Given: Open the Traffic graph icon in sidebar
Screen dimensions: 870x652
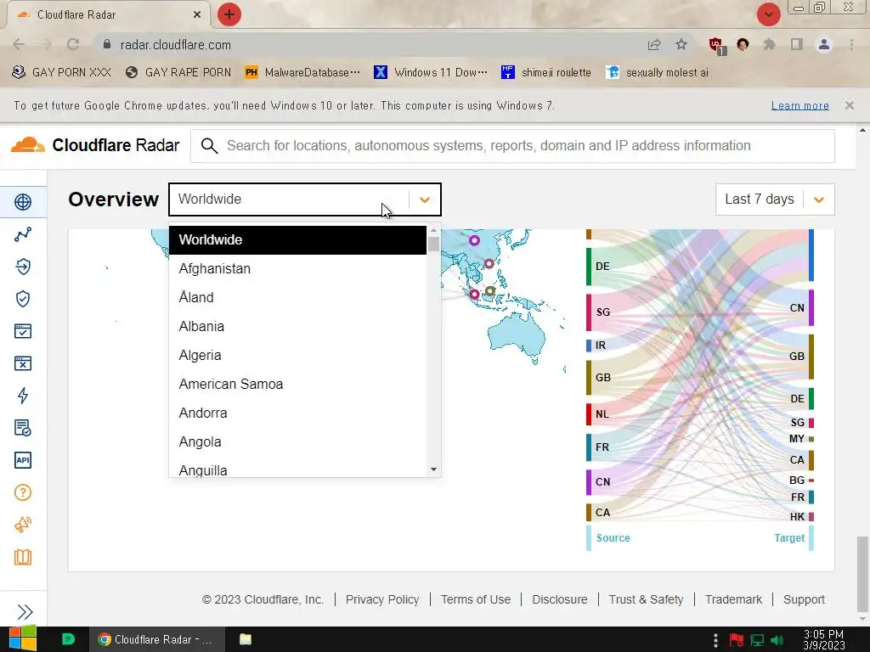Looking at the screenshot, I should click(x=23, y=234).
